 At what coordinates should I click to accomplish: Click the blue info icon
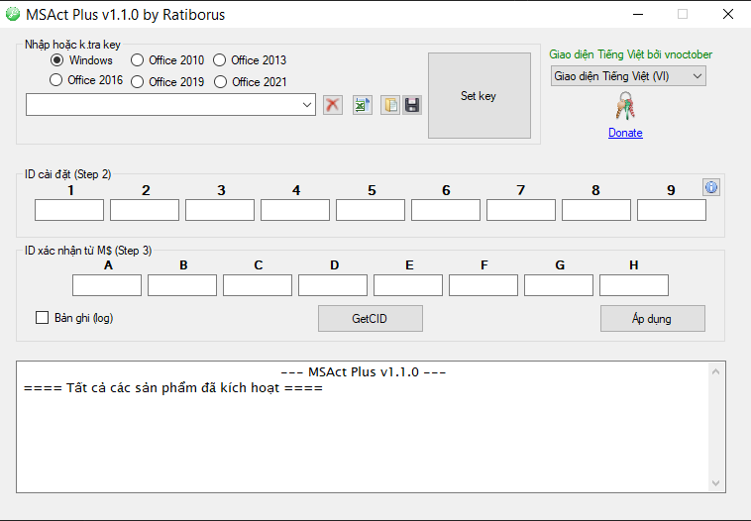(x=711, y=187)
